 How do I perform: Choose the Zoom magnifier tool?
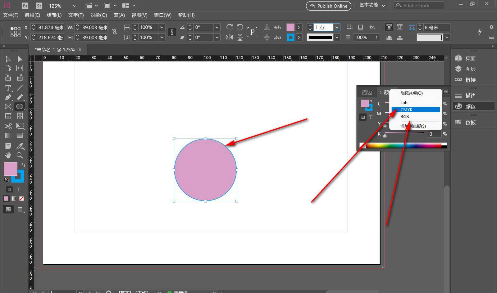click(20, 155)
